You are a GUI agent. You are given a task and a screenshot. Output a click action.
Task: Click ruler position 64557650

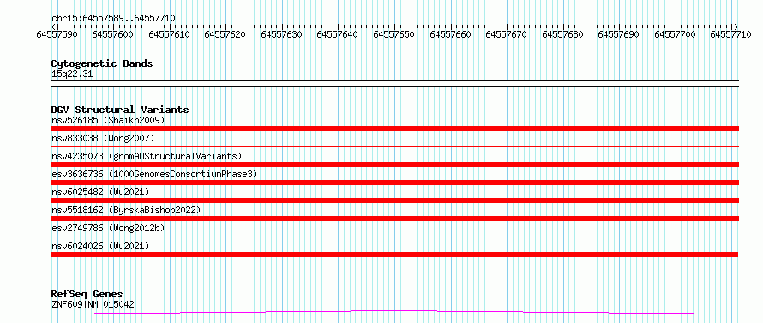point(394,34)
